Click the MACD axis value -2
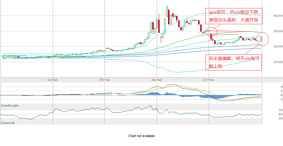The image size is (283, 146). (x=281, y=99)
